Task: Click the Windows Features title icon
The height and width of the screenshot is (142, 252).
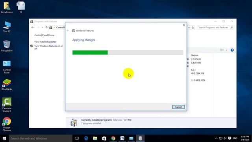Action: [73, 31]
